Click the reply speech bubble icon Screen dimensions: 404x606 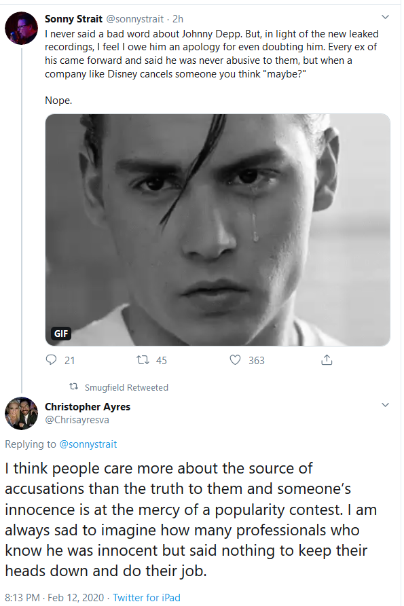51,360
